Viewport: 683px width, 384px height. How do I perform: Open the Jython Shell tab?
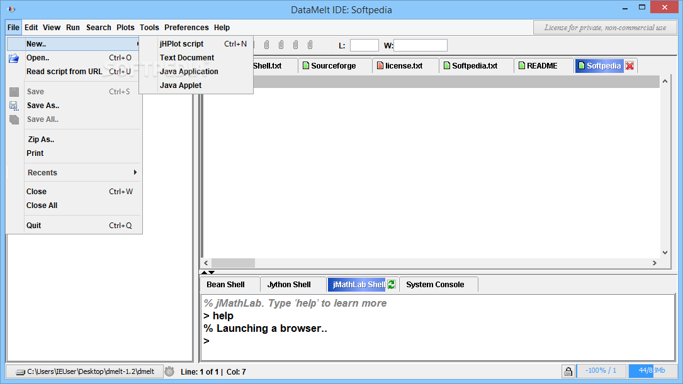(x=293, y=285)
